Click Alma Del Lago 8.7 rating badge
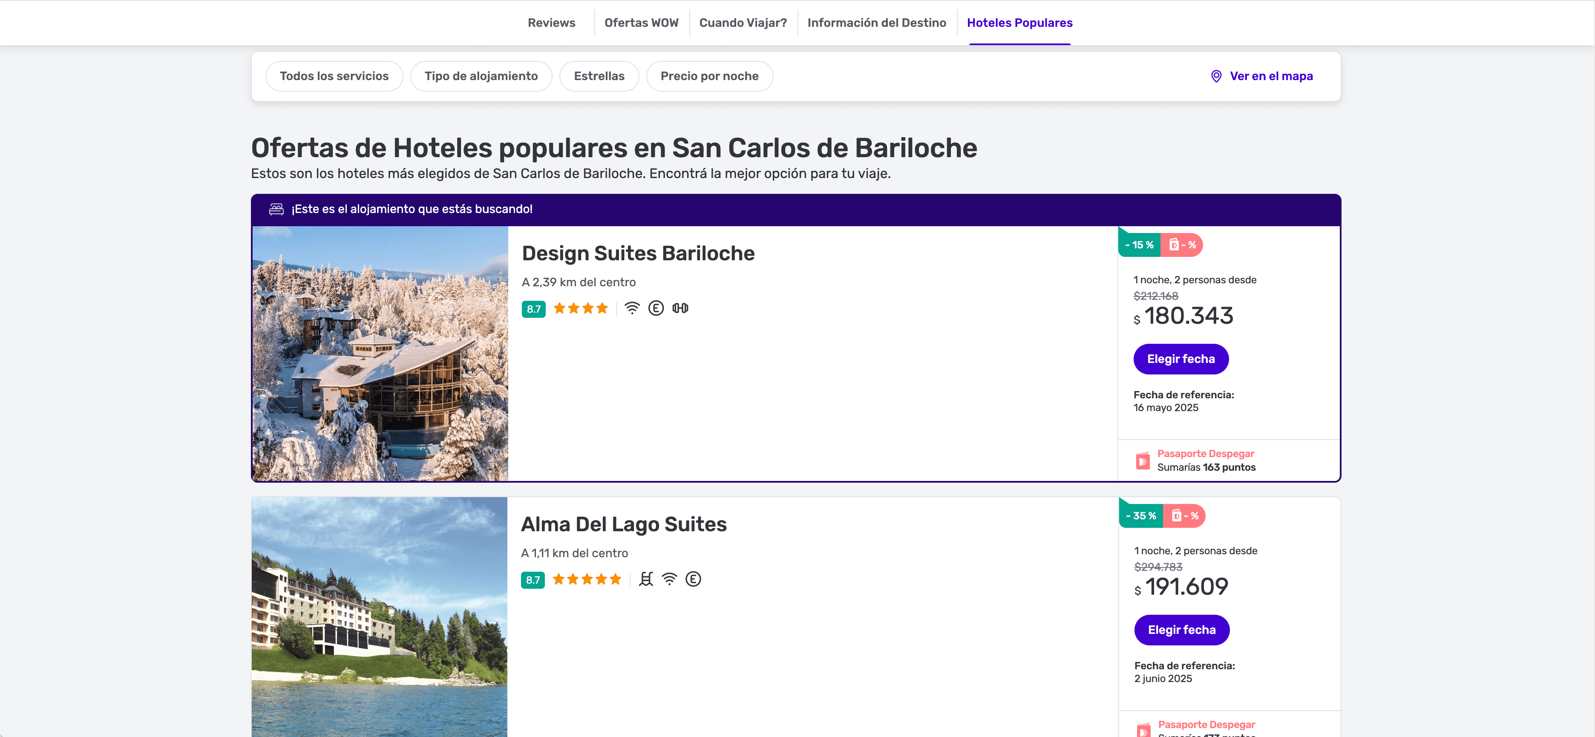Screen dimensions: 1595x737 tap(533, 580)
